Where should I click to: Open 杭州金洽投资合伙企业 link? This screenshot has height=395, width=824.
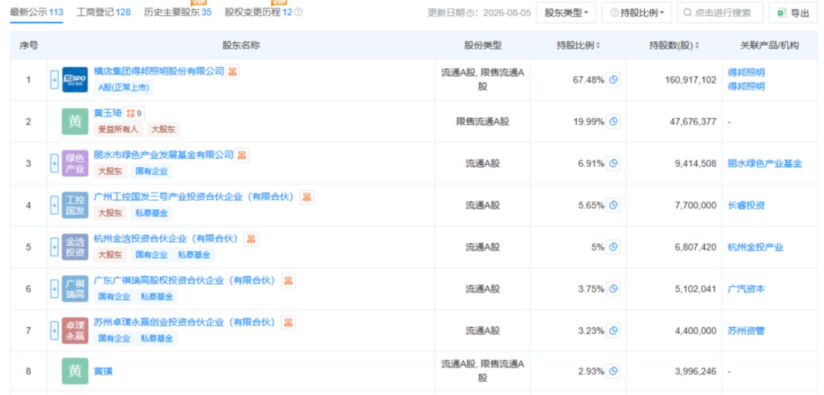coord(168,239)
